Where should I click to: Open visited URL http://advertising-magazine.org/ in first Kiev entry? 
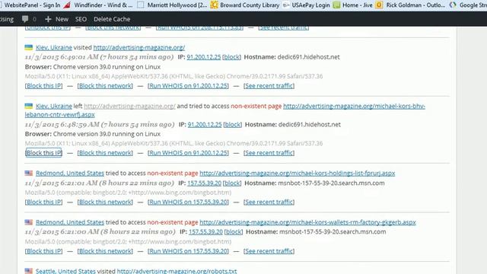click(139, 47)
